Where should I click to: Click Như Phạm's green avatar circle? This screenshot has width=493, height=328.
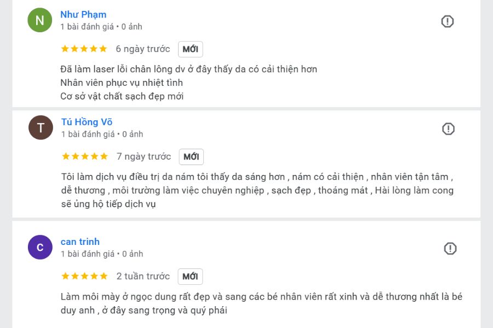coord(40,20)
